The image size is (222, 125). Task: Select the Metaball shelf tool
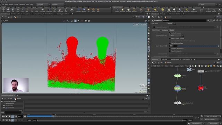click(x=84, y=10)
